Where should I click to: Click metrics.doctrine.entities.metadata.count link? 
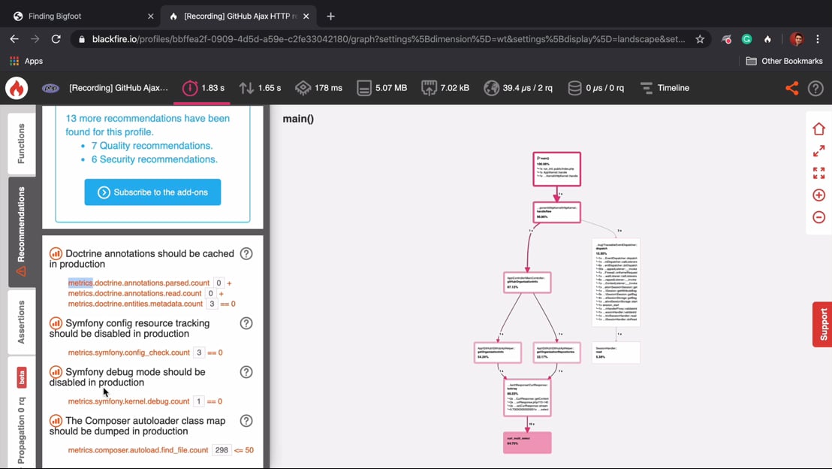coord(135,304)
